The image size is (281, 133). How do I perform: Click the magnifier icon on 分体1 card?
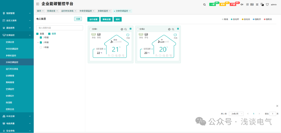tap(126, 29)
